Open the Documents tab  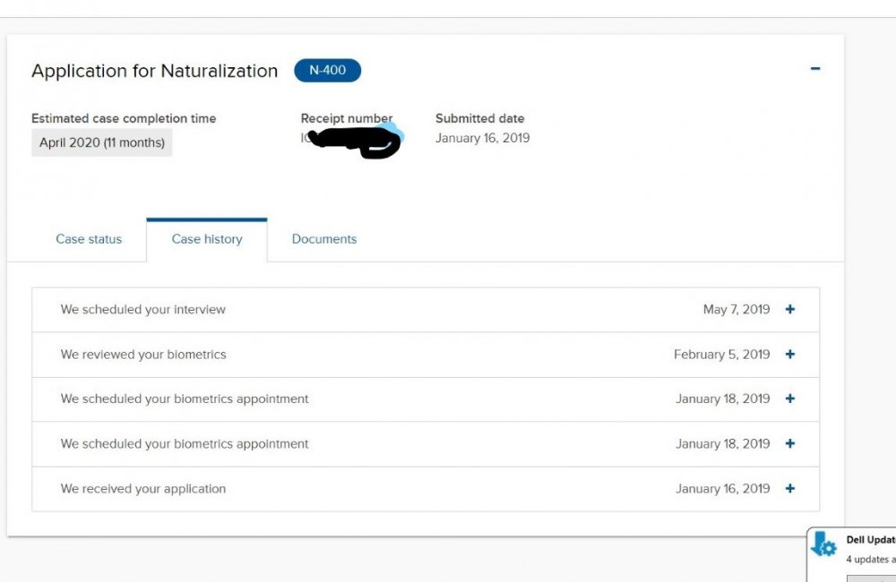[324, 239]
